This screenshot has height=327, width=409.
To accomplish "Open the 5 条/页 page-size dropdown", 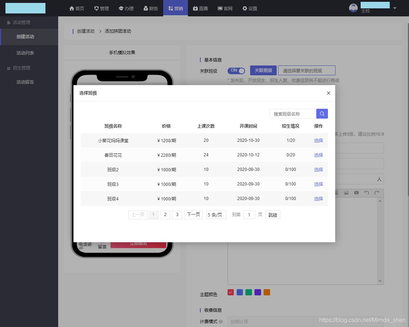I will (216, 215).
